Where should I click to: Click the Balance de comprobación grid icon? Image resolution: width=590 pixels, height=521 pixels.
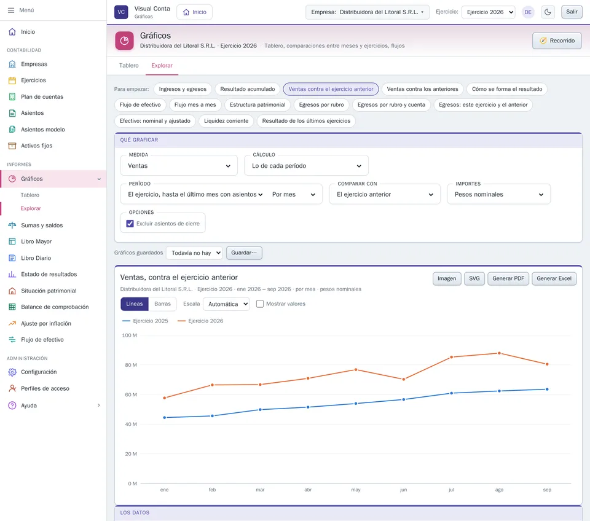pyautogui.click(x=12, y=307)
